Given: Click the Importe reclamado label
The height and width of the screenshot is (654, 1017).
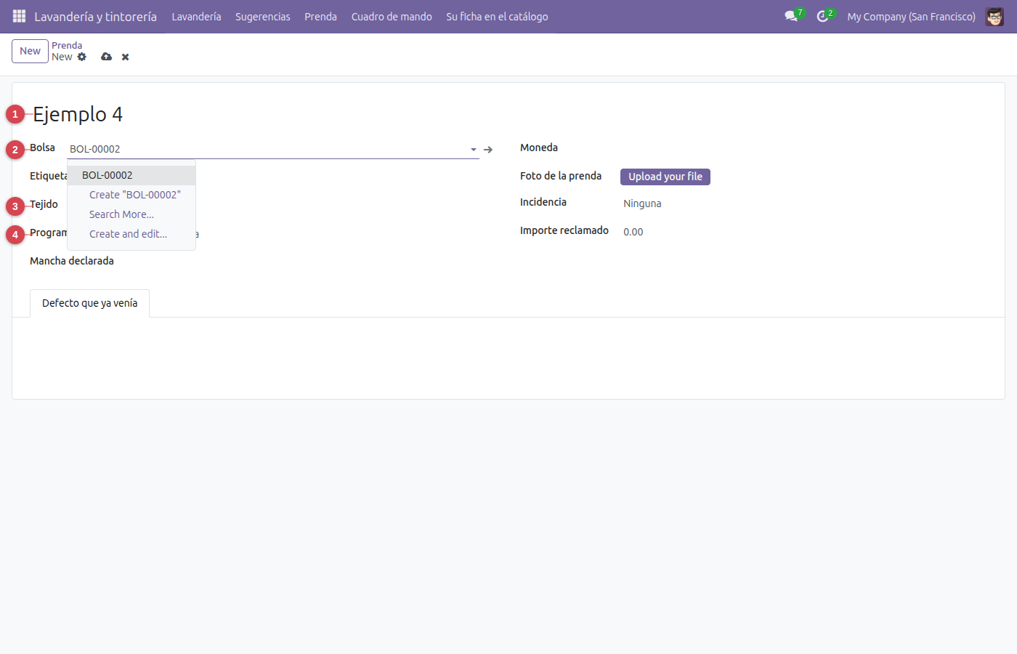Looking at the screenshot, I should point(564,230).
